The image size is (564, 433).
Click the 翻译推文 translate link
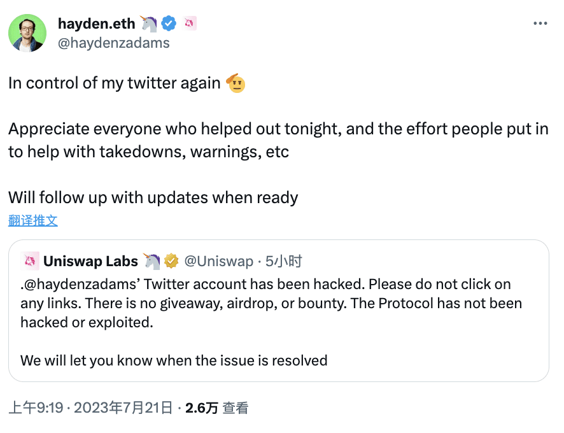[32, 220]
